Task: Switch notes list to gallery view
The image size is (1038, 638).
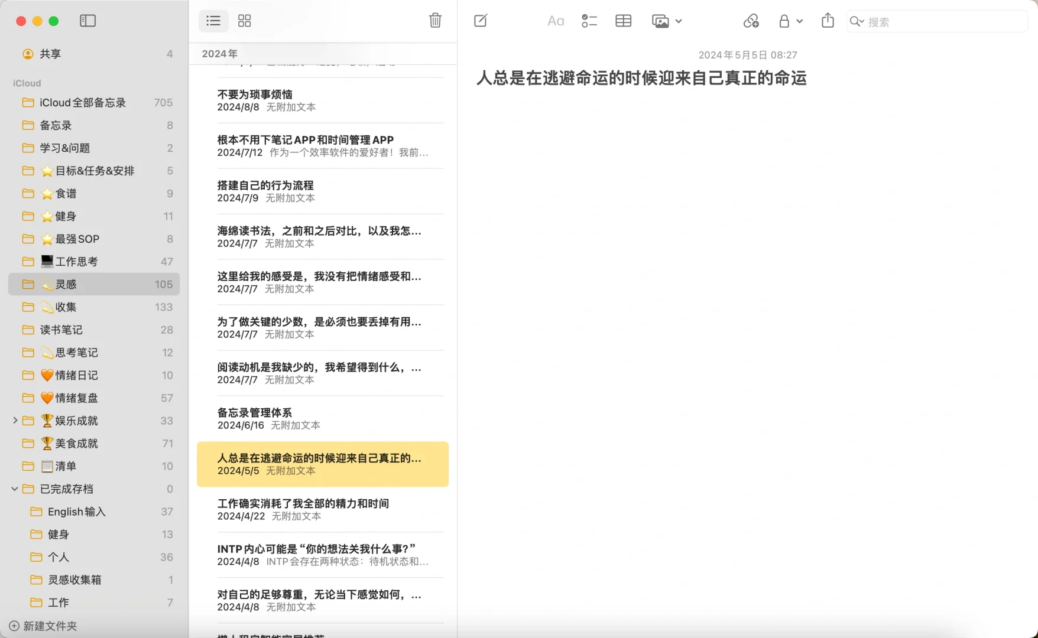Action: (x=244, y=21)
